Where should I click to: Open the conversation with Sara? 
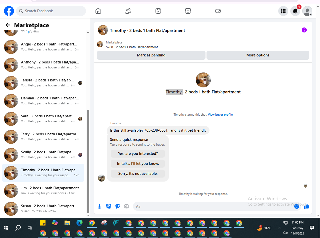[43, 119]
